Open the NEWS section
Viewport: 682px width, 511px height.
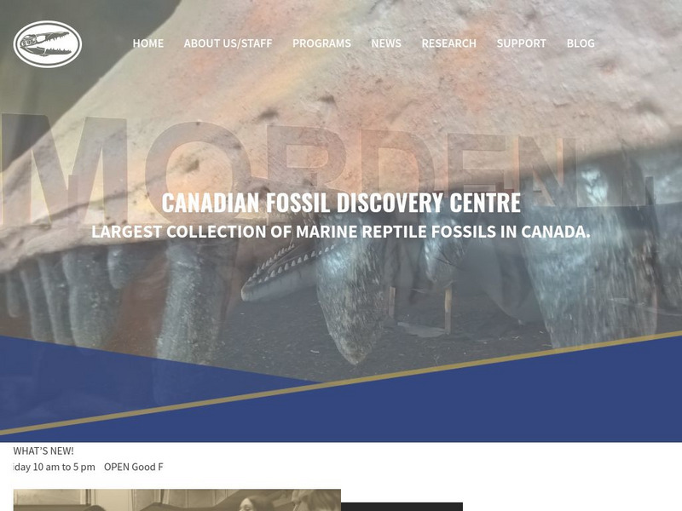(x=386, y=43)
